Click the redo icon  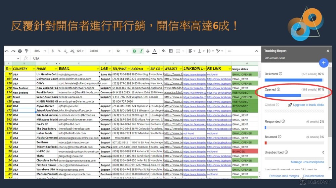tap(13, 51)
